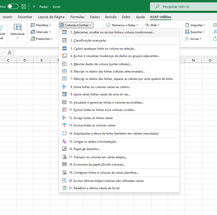Click the icon for Excluir linhas e/ou colunas ocultas
The width and height of the screenshot is (217, 215).
(64, 110)
